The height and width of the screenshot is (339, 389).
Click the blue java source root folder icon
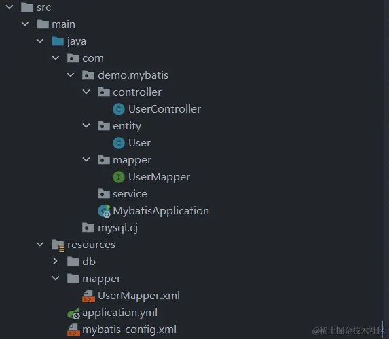(58, 41)
